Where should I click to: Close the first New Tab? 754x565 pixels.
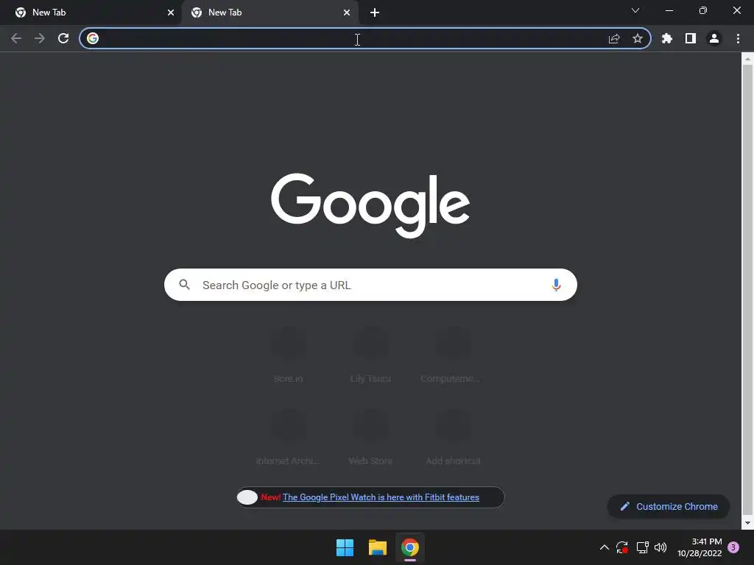(x=171, y=13)
